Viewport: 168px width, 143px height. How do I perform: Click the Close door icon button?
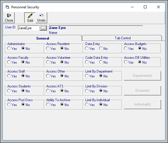click(x=9, y=18)
